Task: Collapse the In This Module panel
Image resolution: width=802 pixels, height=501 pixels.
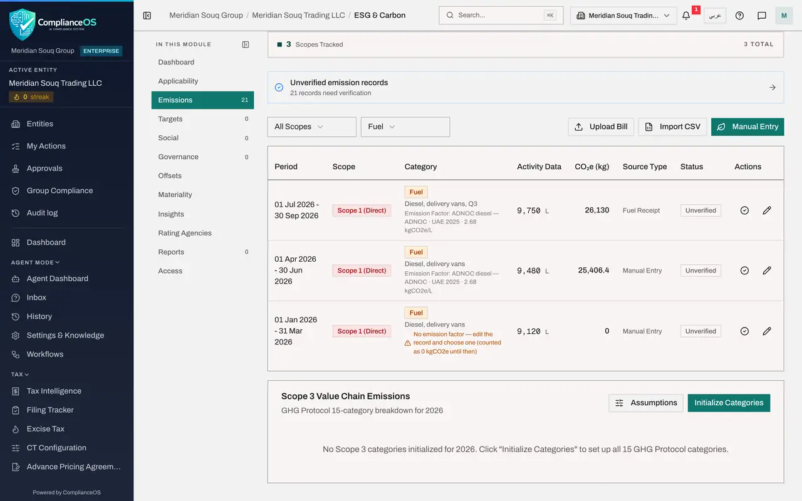Action: tap(246, 44)
